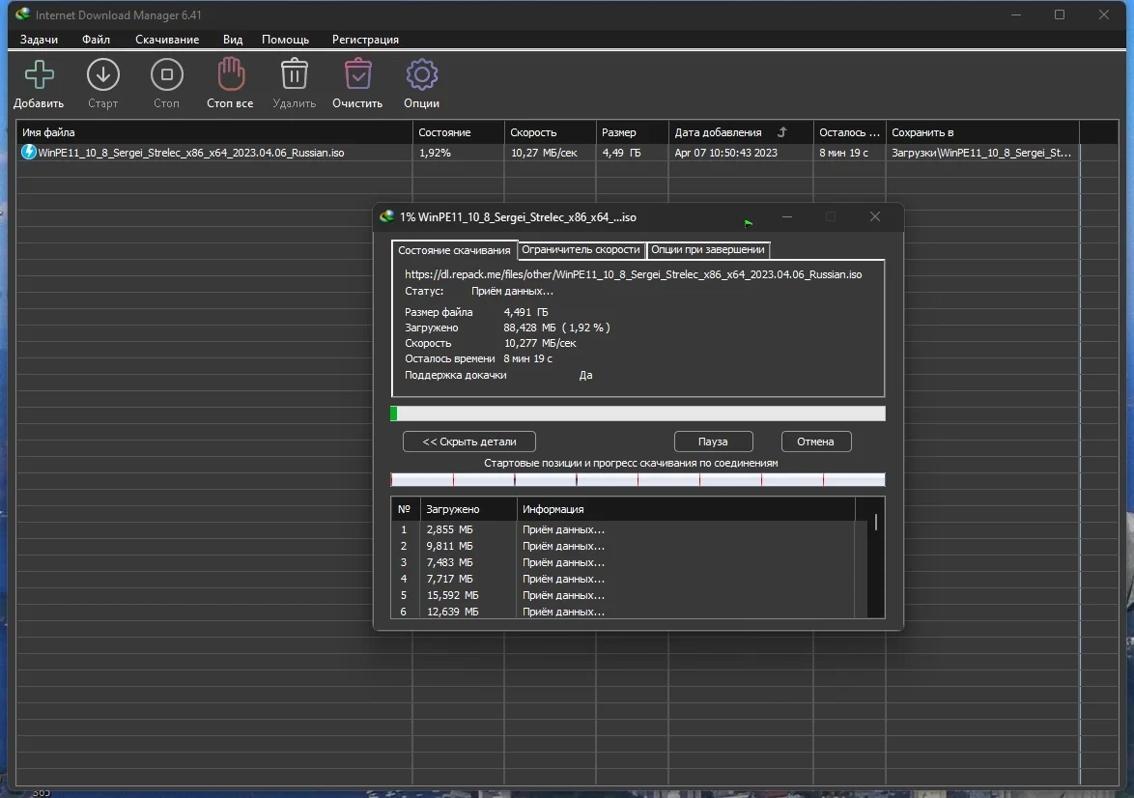The width and height of the screenshot is (1134, 798).
Task: Open the Вид menu
Action: click(x=233, y=40)
